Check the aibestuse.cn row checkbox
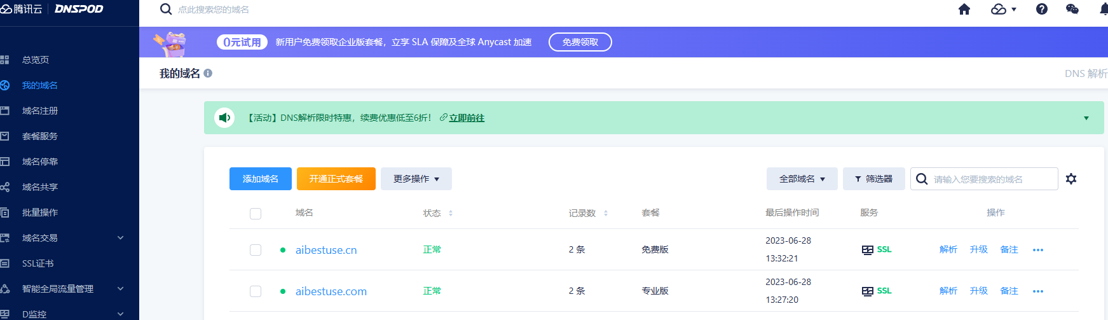Image resolution: width=1108 pixels, height=320 pixels. [x=256, y=250]
